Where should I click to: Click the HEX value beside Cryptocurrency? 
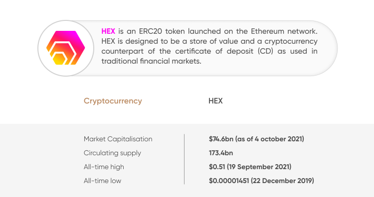215,101
